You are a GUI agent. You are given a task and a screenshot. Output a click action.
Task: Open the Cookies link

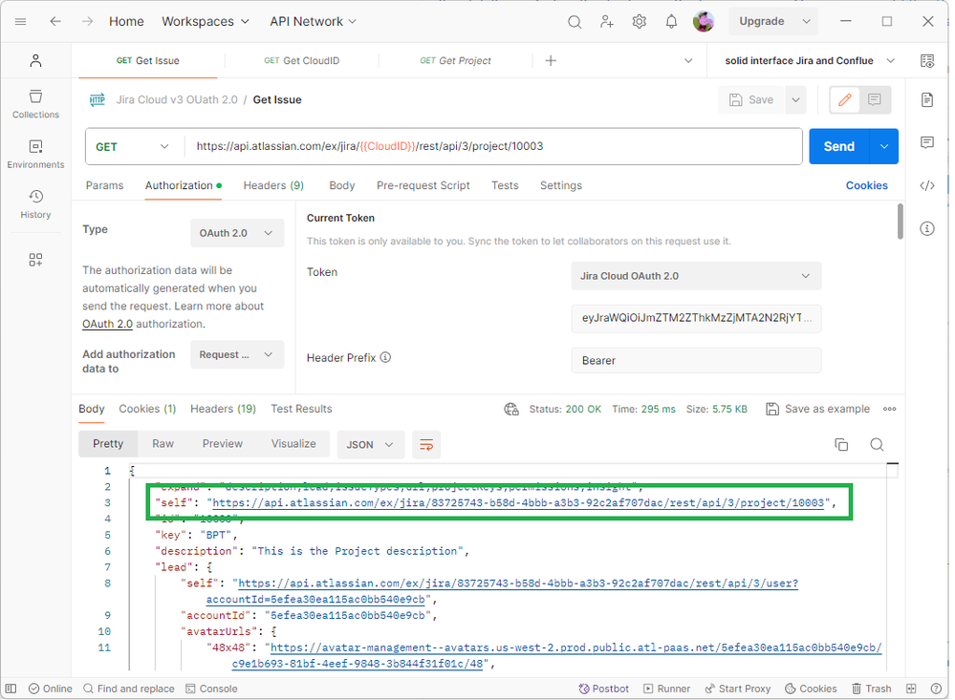coord(866,185)
